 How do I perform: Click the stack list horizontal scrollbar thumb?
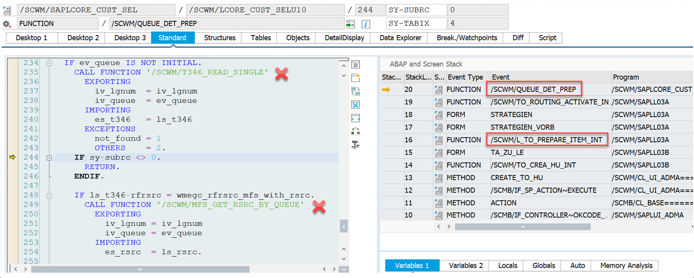pyautogui.click(x=523, y=227)
